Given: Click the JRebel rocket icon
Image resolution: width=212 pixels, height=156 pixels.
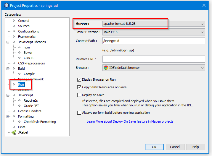Looking at the screenshot, I should coord(14,133).
